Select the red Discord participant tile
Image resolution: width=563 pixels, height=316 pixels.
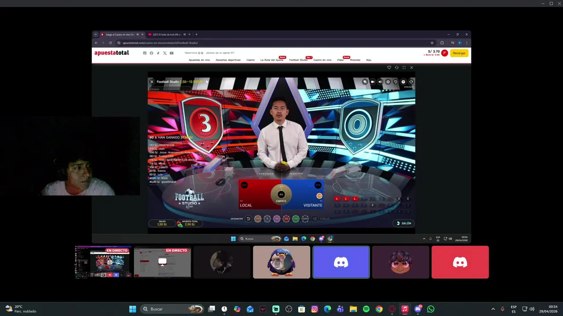[x=460, y=262]
